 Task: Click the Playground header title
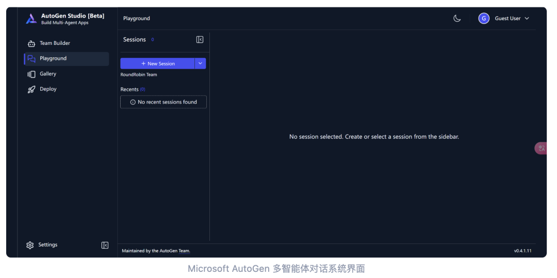136,19
